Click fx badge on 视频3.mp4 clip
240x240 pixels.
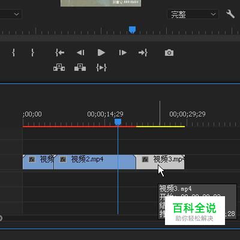[145, 160]
